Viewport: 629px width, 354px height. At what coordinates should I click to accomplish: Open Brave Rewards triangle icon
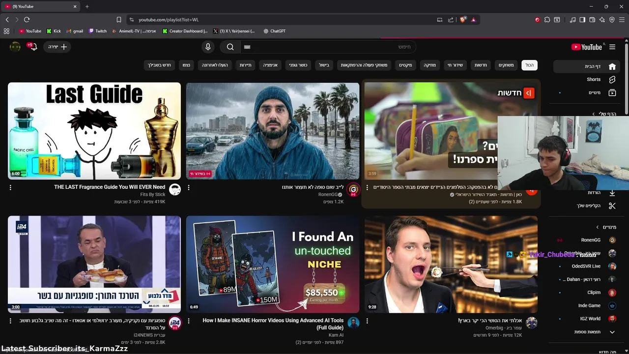click(x=473, y=20)
